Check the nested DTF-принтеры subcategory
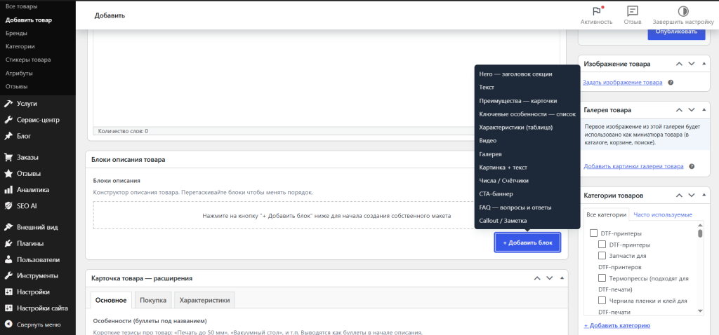This screenshot has width=719, height=335. click(x=602, y=245)
